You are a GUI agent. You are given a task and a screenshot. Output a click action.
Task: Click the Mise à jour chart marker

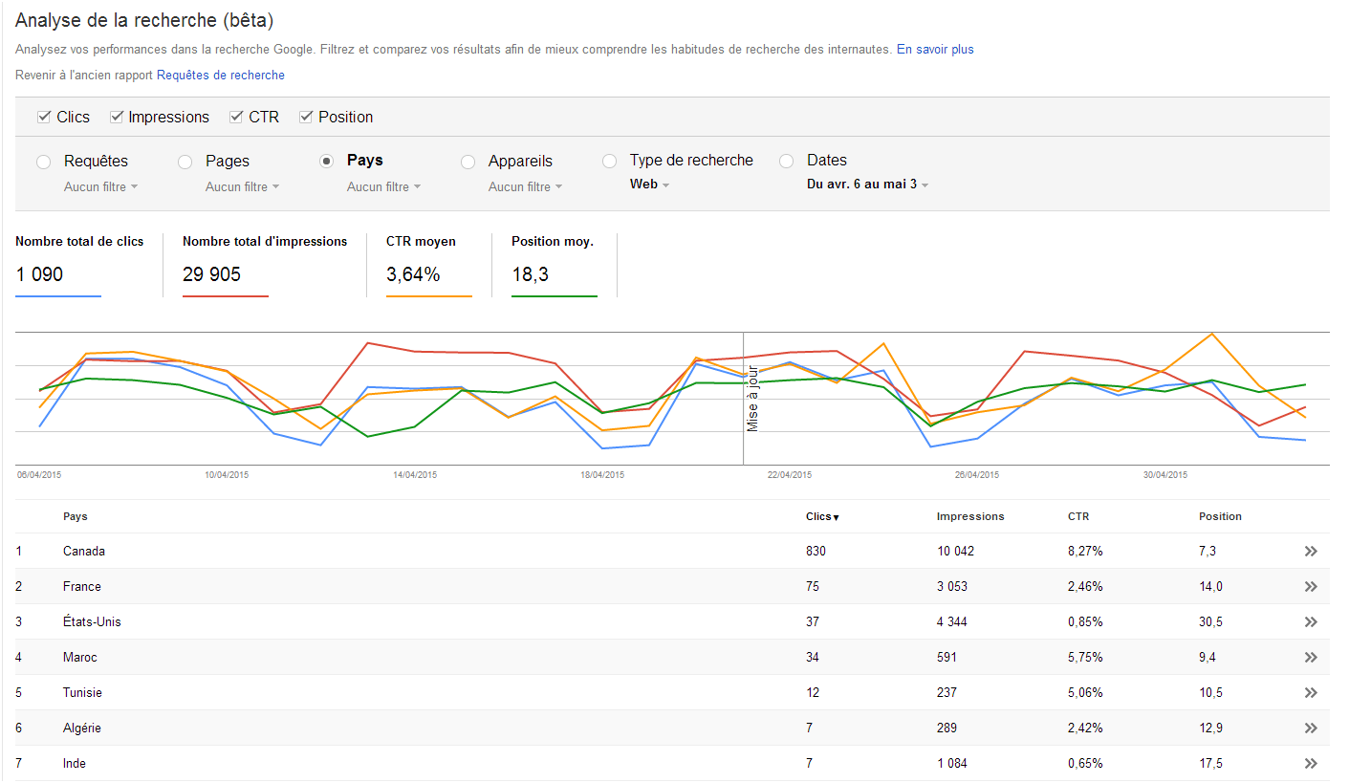(x=752, y=399)
